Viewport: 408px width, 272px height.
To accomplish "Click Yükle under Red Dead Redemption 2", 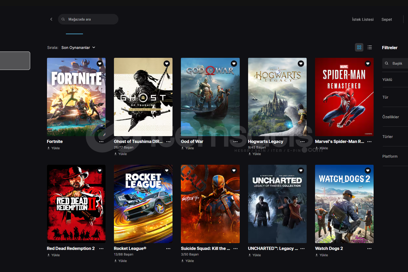I will 54,255.
